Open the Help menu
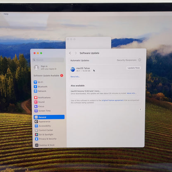172x172 pixels. (6, 14)
